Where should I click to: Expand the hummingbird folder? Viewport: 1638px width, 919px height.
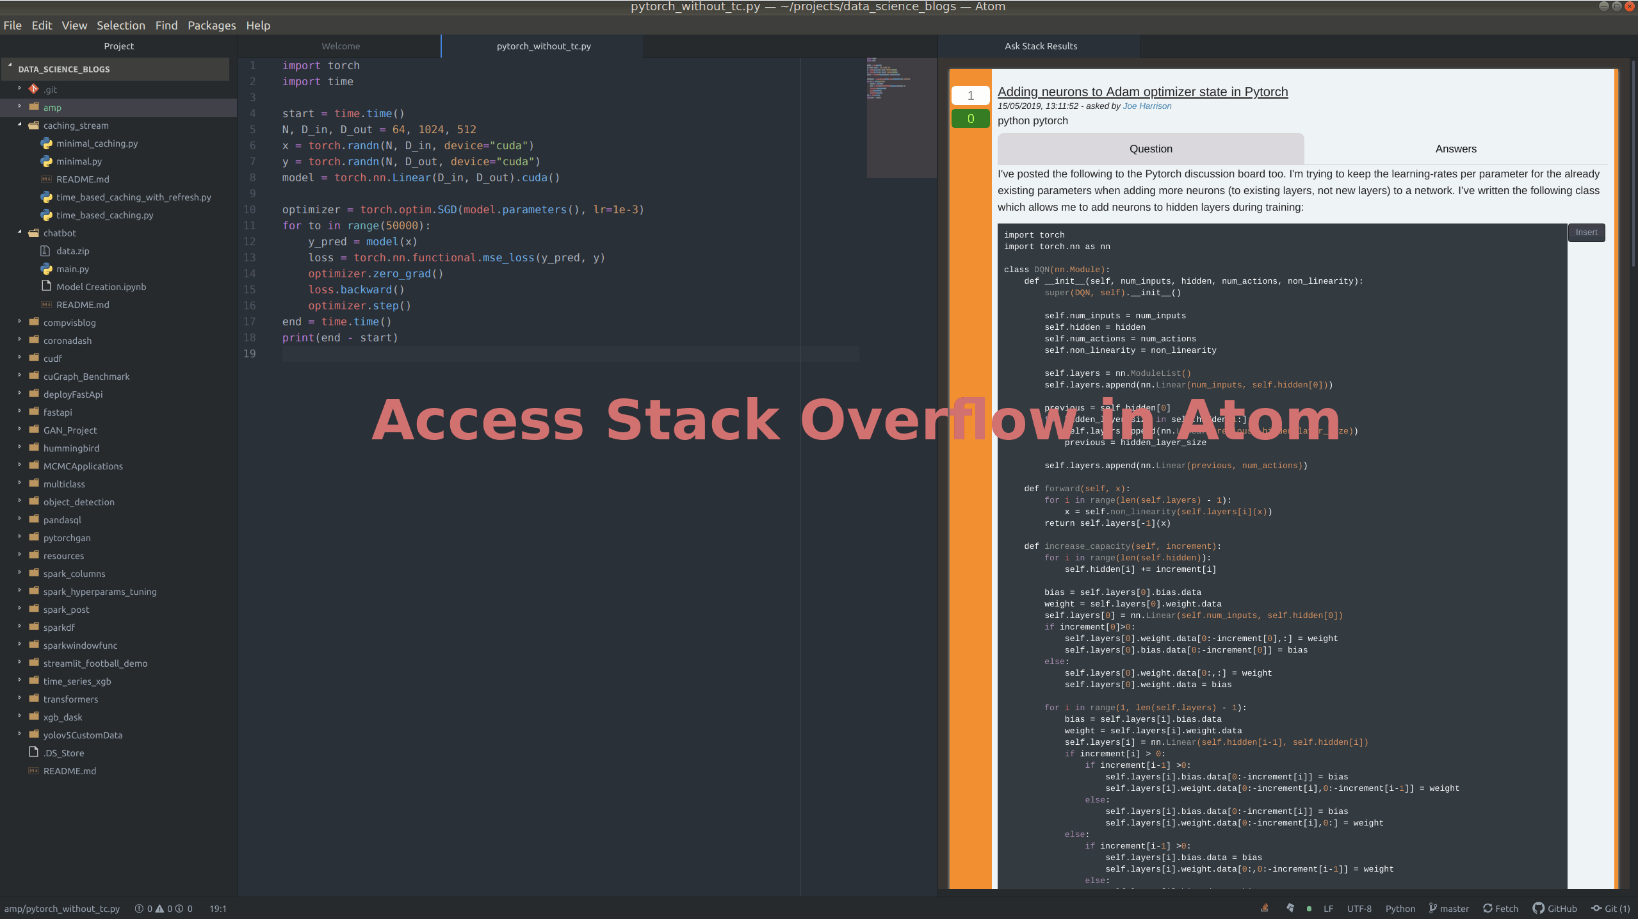coord(20,447)
